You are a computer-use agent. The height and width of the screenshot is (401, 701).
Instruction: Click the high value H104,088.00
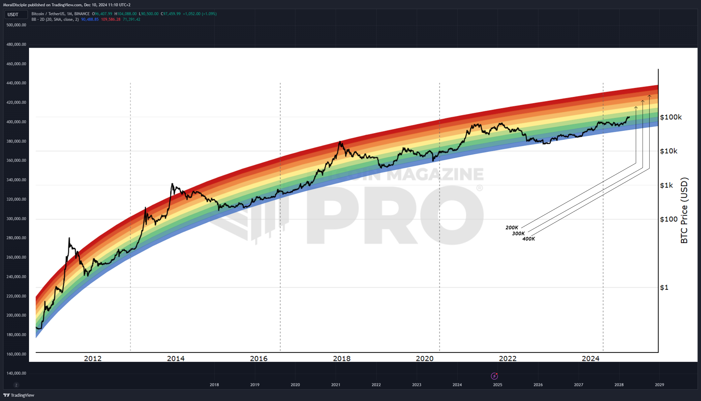point(126,14)
